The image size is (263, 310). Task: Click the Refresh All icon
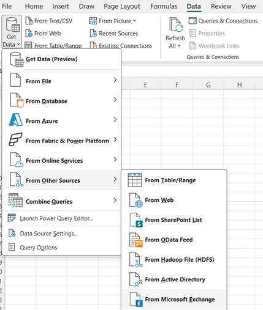click(x=176, y=25)
